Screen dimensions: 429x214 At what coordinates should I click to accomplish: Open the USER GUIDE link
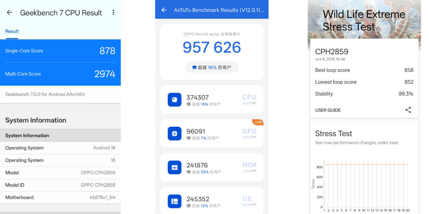pos(328,110)
